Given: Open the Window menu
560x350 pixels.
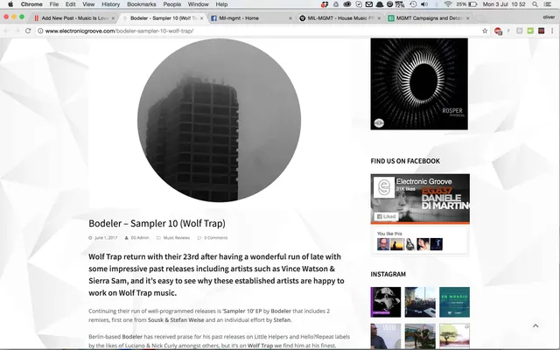Looking at the screenshot, I should 199,4.
